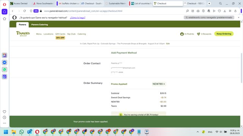Click the page vertical scrollbar
The image size is (243, 136).
[x=241, y=68]
